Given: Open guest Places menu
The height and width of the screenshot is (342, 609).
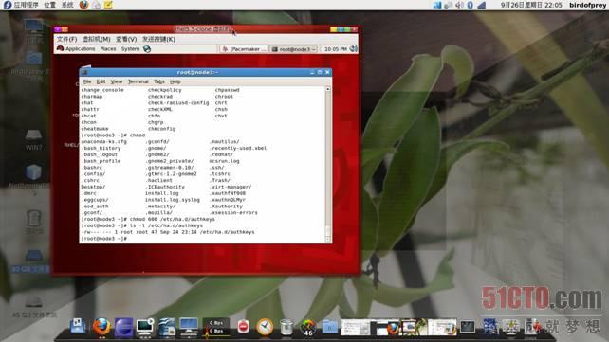Looking at the screenshot, I should pos(107,49).
